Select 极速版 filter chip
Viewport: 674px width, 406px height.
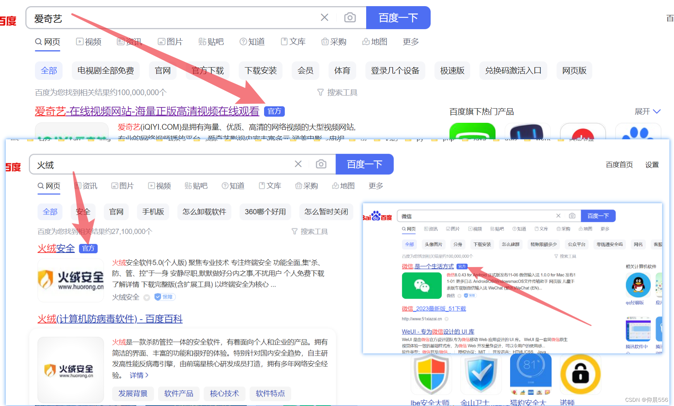coord(452,71)
